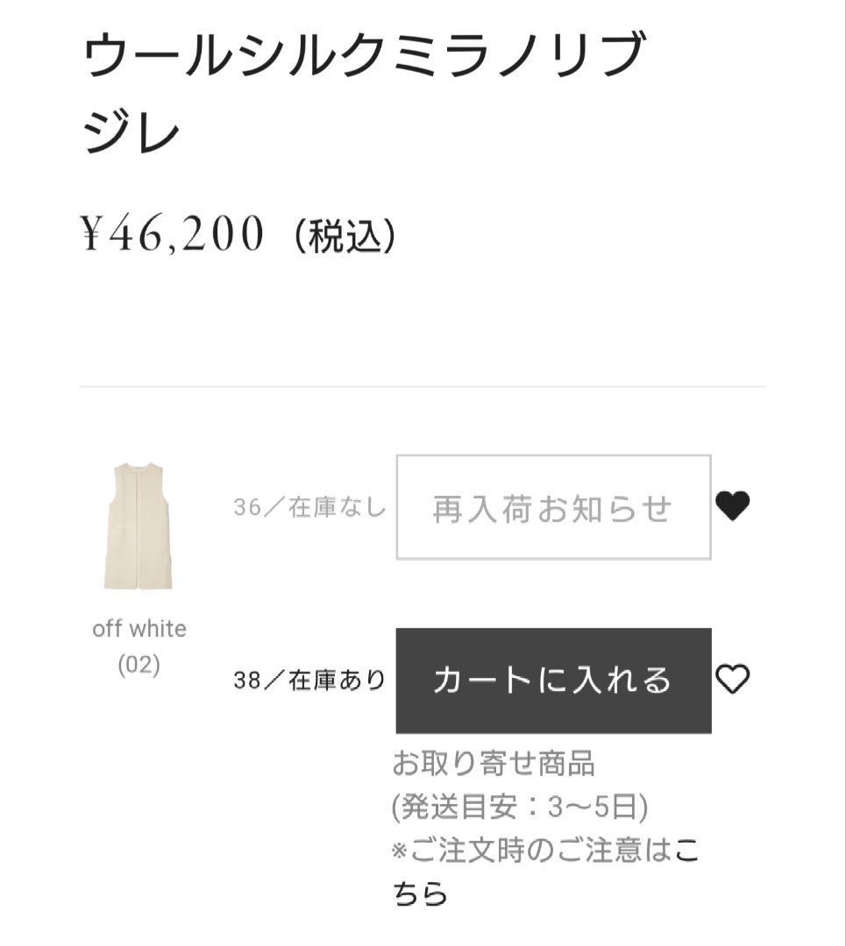Click the 発送目安：3〜5日 shipping estimate text
Screen dimensions: 846x946
click(521, 807)
